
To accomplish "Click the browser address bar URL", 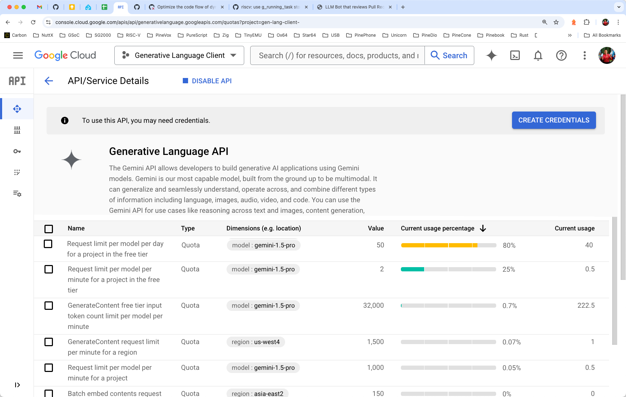I will pyautogui.click(x=177, y=22).
